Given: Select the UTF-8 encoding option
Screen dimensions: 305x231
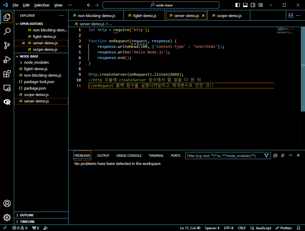Looking at the screenshot, I should [229, 228].
